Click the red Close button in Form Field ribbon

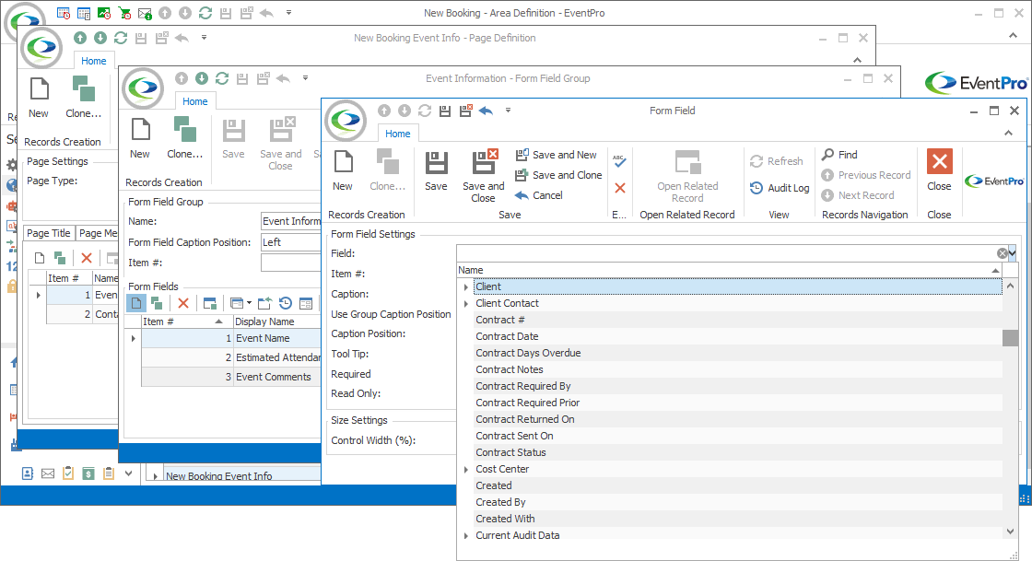pos(939,171)
